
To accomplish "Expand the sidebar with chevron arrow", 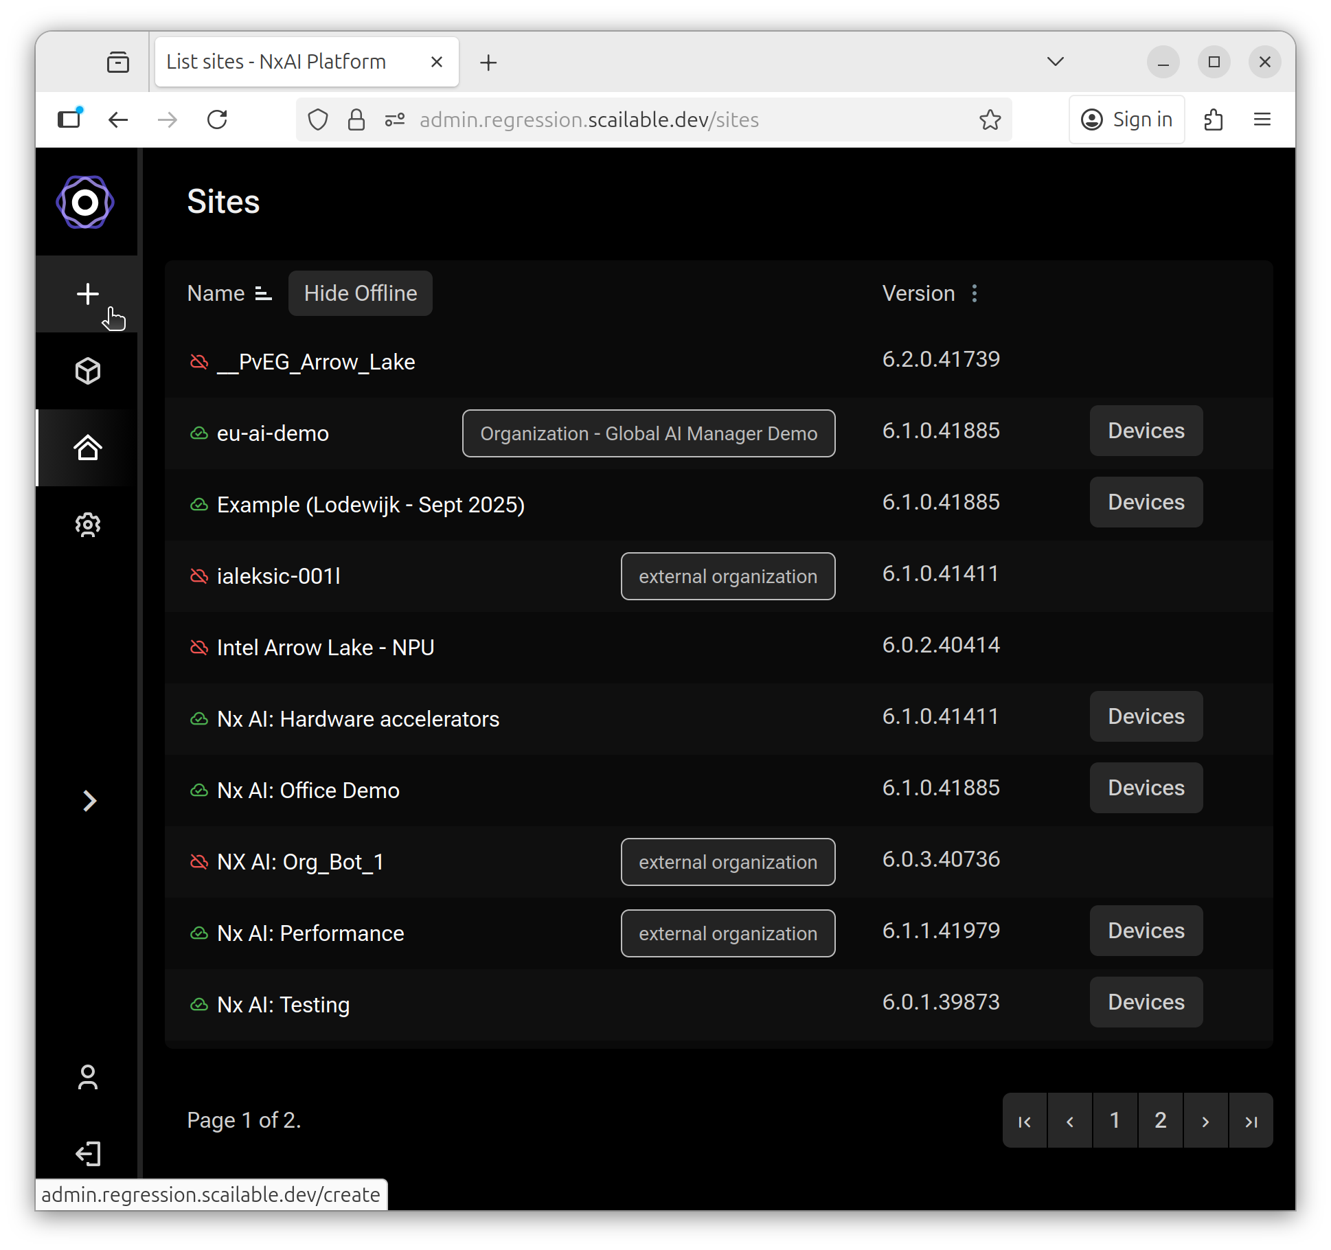I will 89,801.
